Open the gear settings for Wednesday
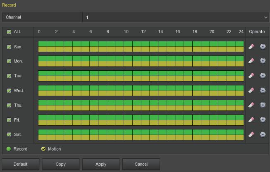Screen dimensions: 270x172 click(263, 90)
